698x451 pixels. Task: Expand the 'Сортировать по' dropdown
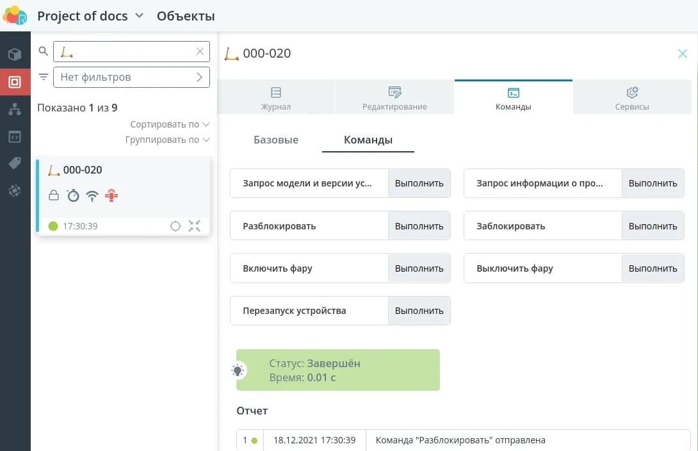(x=170, y=124)
